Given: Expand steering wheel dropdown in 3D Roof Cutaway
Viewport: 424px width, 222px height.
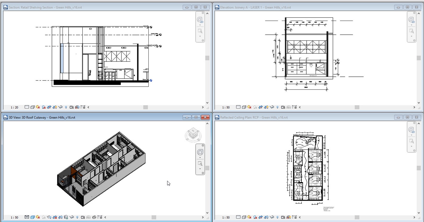Looking at the screenshot, I should coord(200,157).
